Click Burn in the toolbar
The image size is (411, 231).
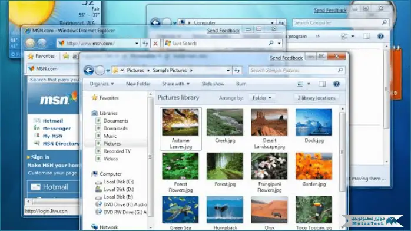point(241,84)
